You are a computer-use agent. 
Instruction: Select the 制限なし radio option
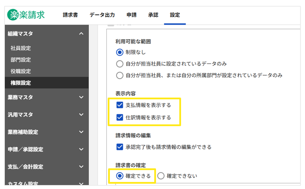coord(120,52)
